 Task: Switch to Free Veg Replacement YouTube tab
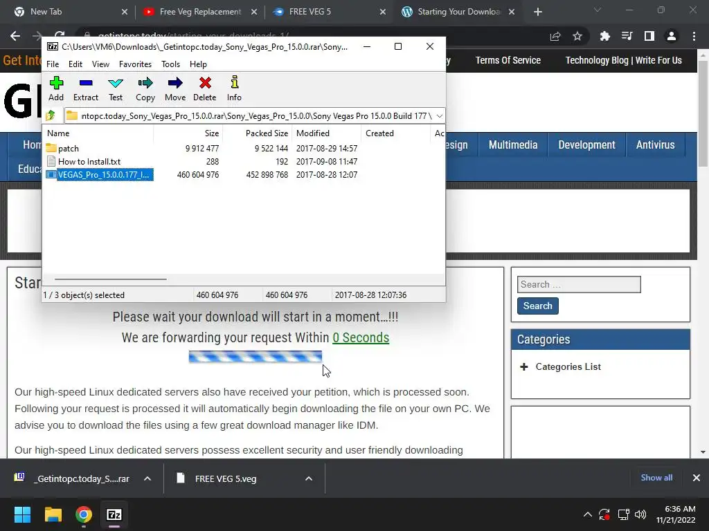point(200,12)
